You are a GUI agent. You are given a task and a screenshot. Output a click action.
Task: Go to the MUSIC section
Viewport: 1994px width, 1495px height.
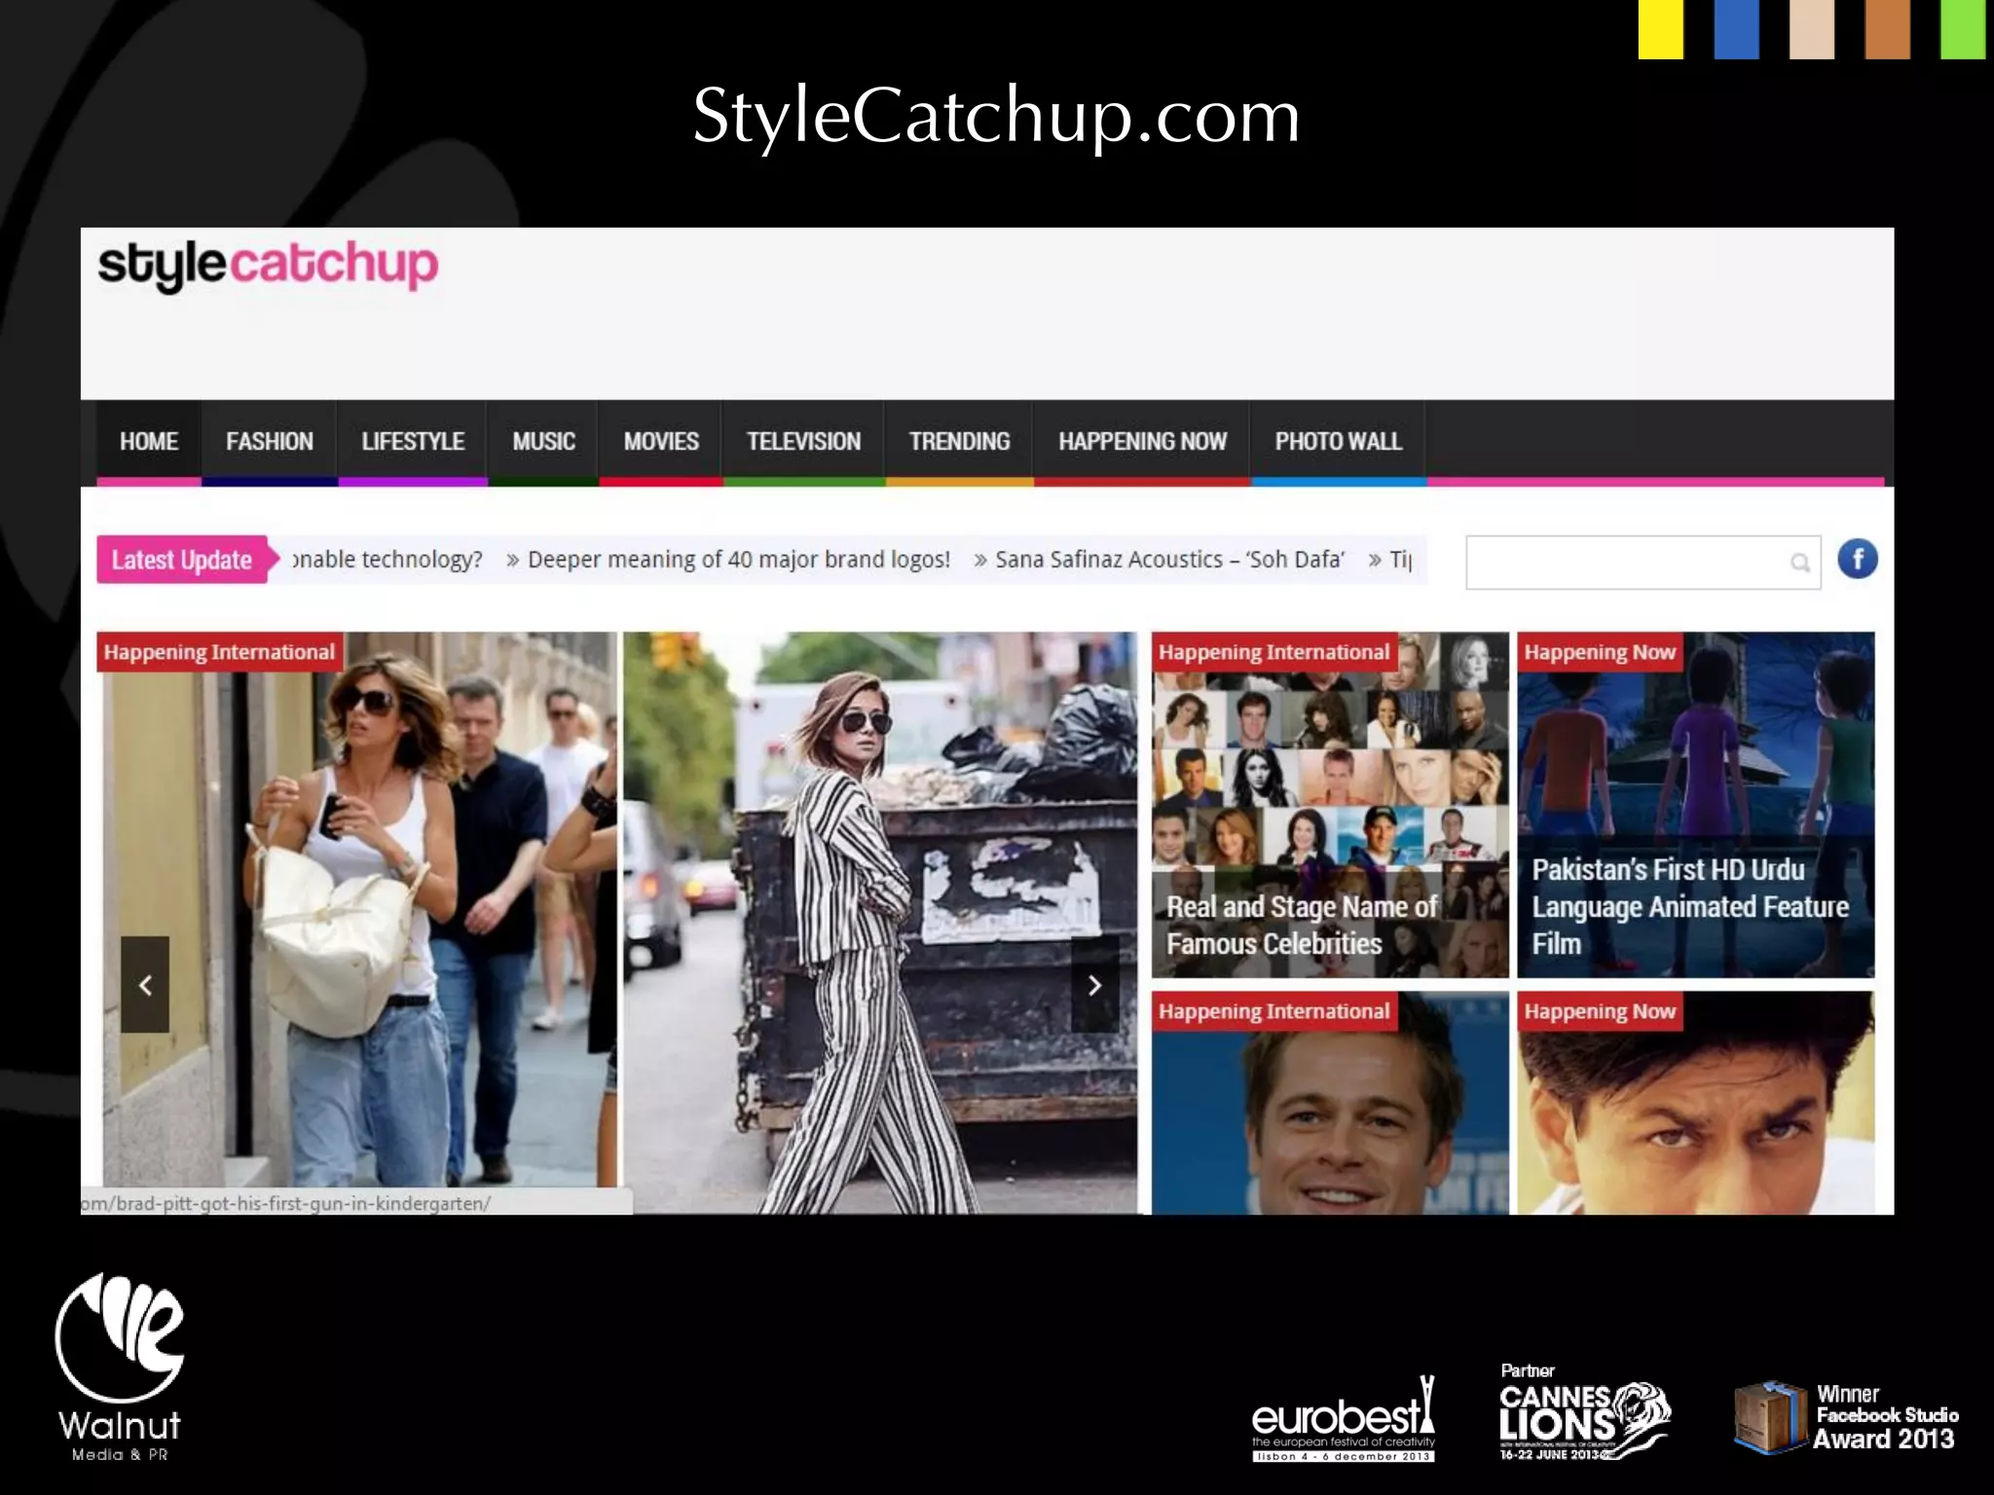click(x=543, y=442)
